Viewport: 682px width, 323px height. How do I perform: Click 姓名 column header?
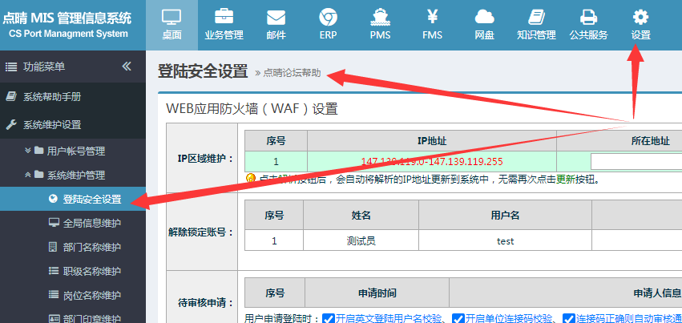pyautogui.click(x=361, y=215)
